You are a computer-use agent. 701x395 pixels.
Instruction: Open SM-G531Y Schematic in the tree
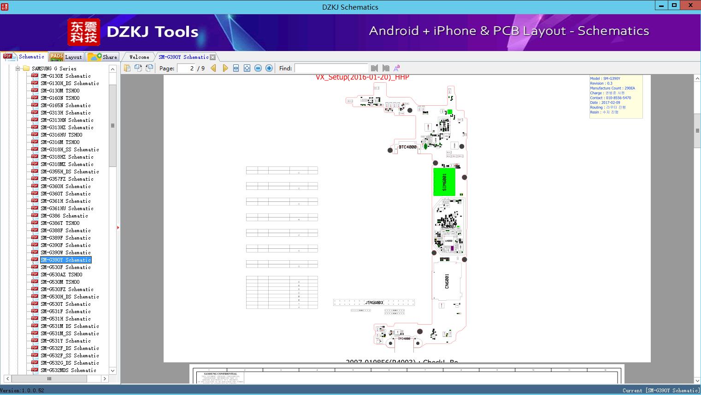point(65,341)
